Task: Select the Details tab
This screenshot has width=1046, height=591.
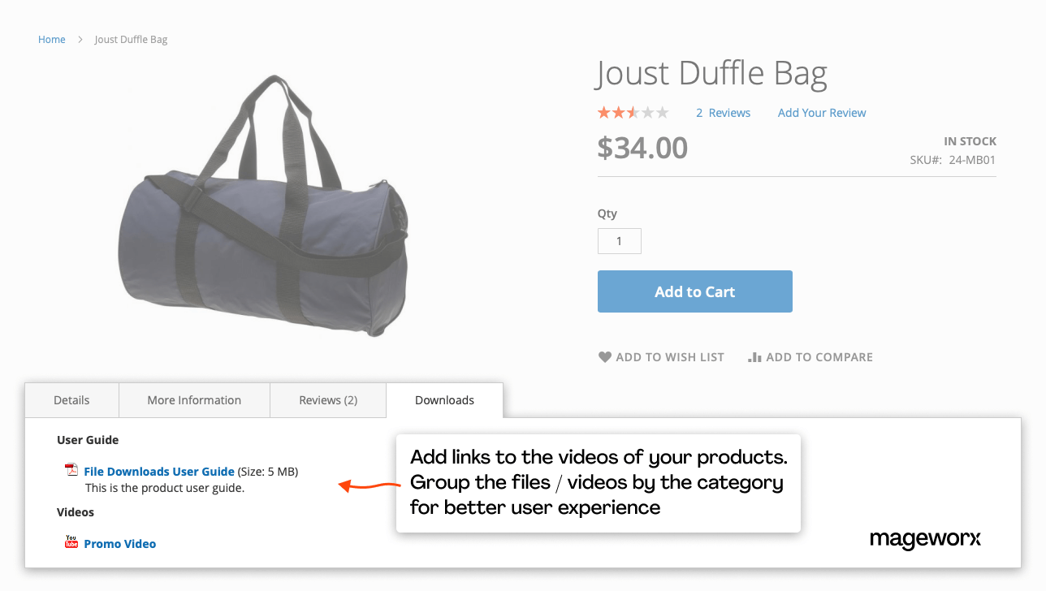Action: pos(71,399)
